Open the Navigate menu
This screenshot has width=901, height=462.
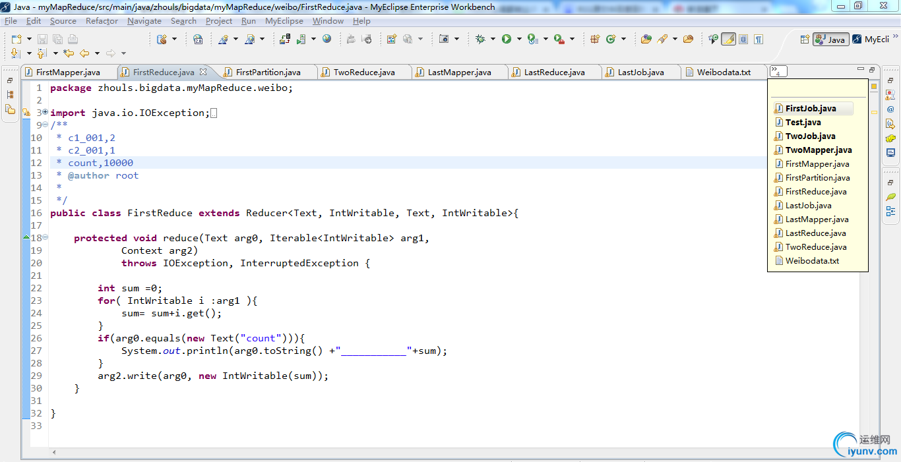tap(144, 20)
